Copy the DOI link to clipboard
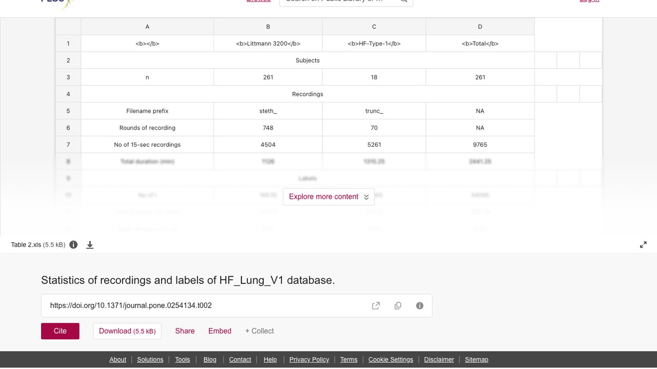Screen dimensions: 657x369 [x=398, y=305]
